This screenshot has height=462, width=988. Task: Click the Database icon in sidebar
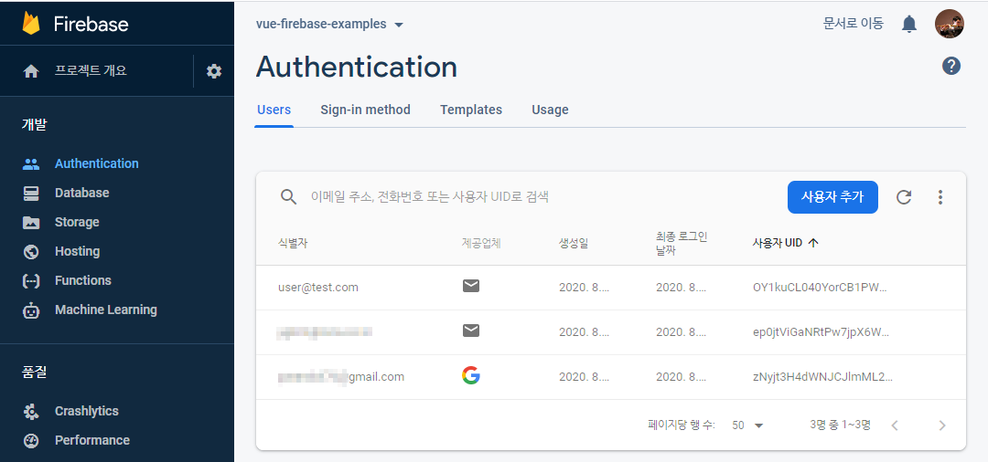[x=31, y=193]
